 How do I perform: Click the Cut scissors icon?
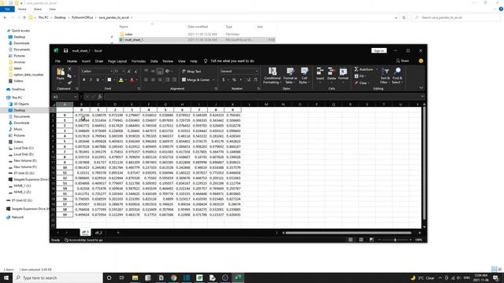click(x=69, y=69)
